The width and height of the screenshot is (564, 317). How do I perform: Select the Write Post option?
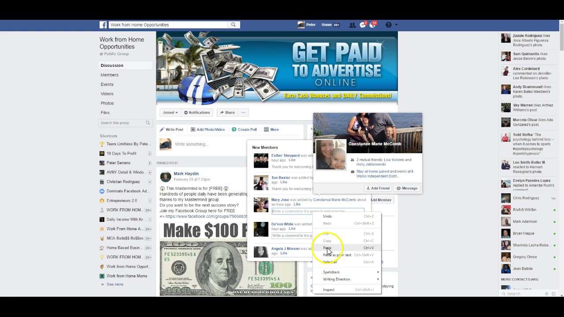(x=171, y=129)
